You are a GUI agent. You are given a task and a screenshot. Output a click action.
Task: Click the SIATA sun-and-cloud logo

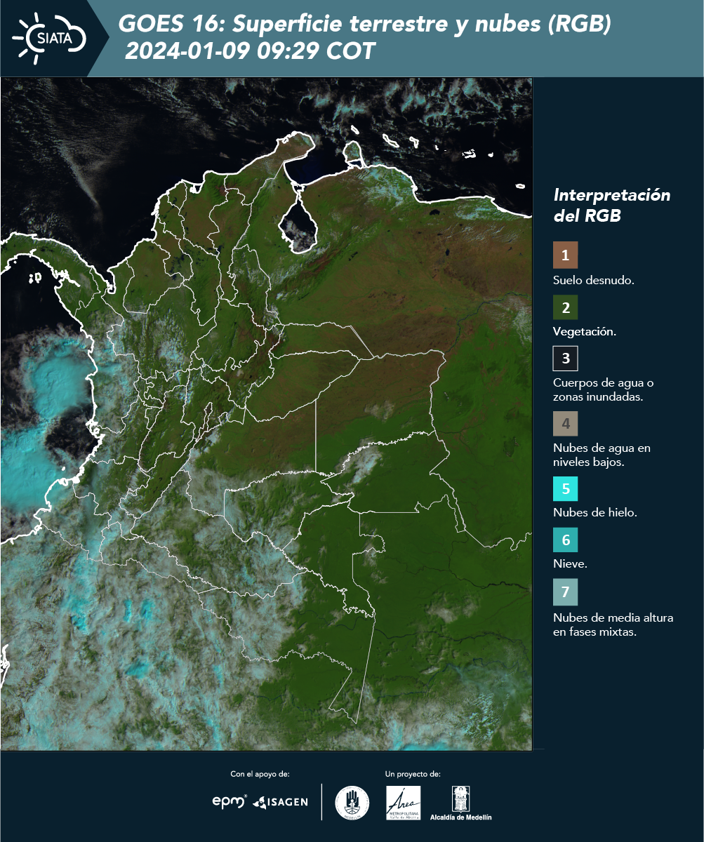pos(48,37)
